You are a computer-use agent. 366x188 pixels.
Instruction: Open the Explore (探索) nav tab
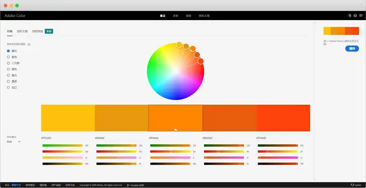click(x=176, y=16)
